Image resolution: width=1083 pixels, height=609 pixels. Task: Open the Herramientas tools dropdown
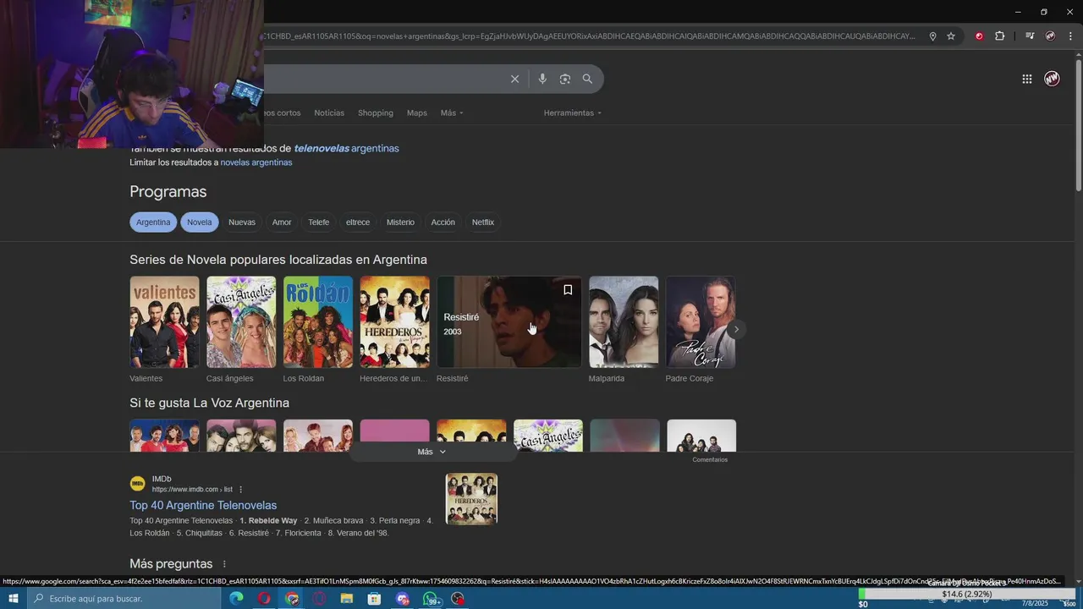pos(573,112)
